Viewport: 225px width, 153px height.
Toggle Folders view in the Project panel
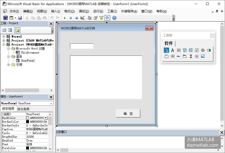[x=17, y=30]
